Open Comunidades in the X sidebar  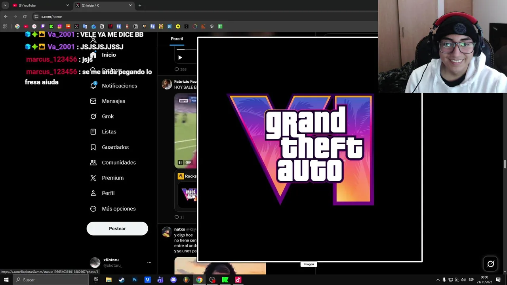click(x=113, y=163)
